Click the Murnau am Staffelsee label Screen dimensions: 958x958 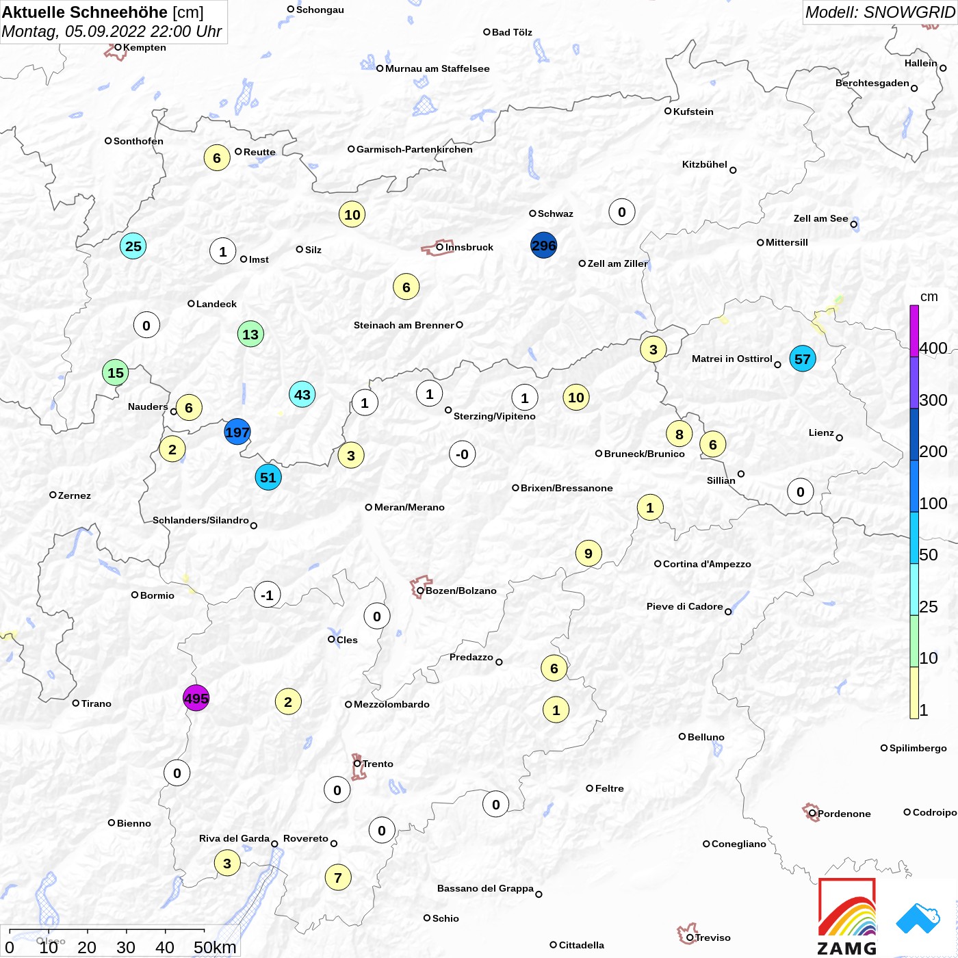pyautogui.click(x=437, y=68)
